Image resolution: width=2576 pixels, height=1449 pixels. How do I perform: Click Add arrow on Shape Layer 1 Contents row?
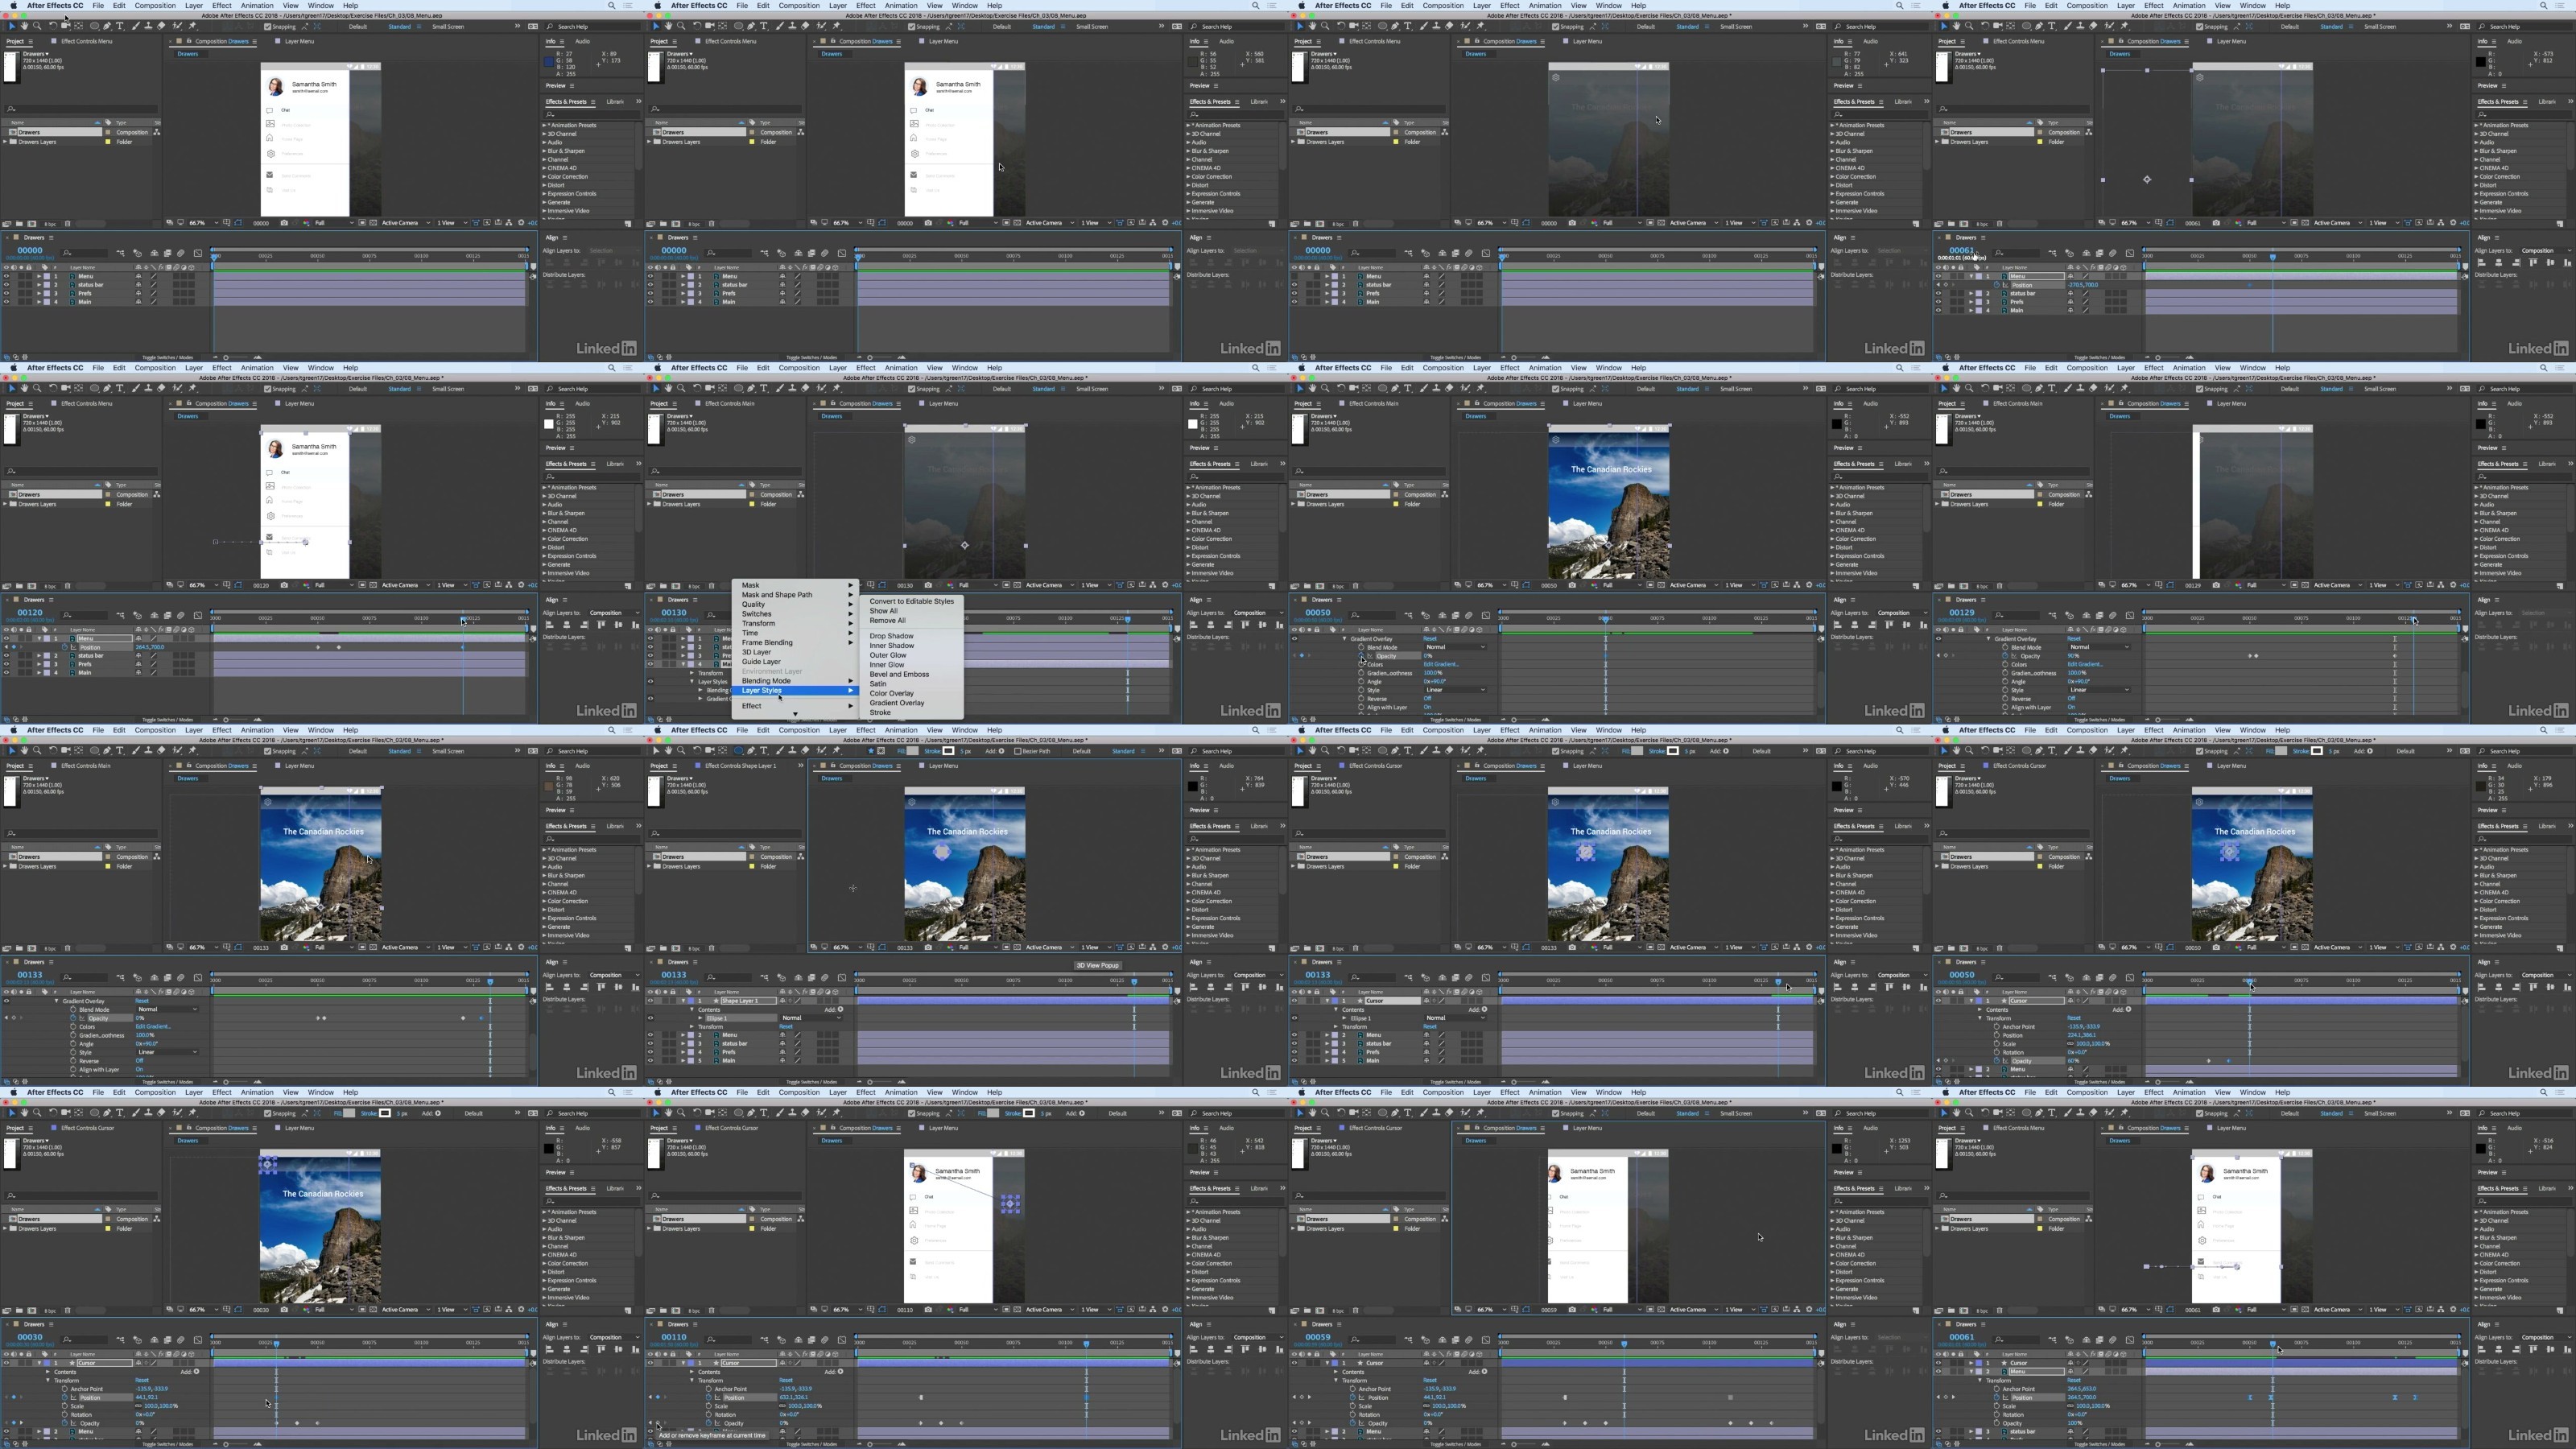[x=841, y=1010]
